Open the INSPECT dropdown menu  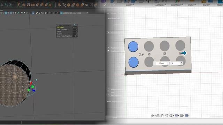(192, 5)
